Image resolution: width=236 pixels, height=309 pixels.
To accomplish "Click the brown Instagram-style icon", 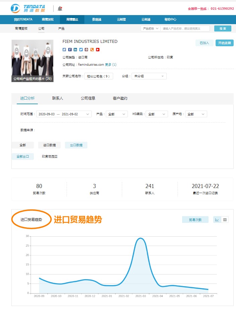I will [86, 50].
